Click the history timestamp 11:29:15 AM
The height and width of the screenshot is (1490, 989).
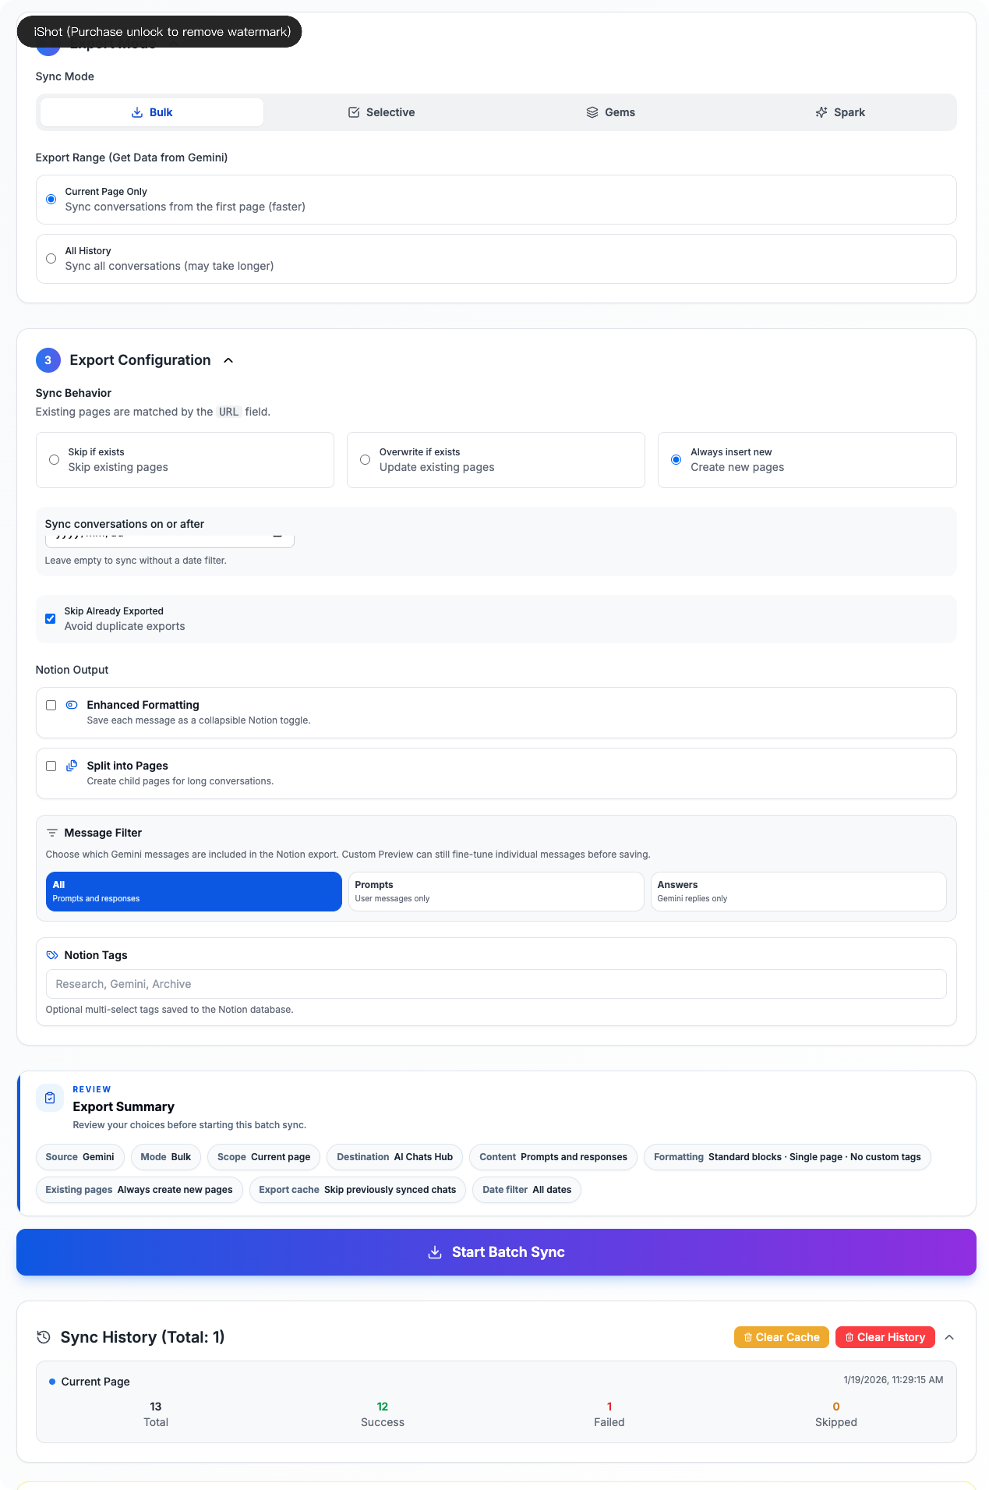(x=893, y=1380)
